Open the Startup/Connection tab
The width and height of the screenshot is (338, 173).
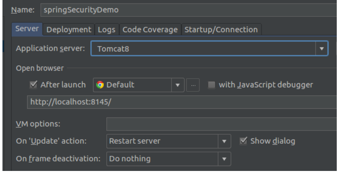(x=221, y=30)
